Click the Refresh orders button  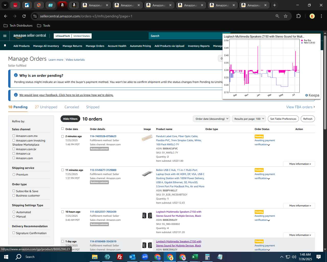308,119
